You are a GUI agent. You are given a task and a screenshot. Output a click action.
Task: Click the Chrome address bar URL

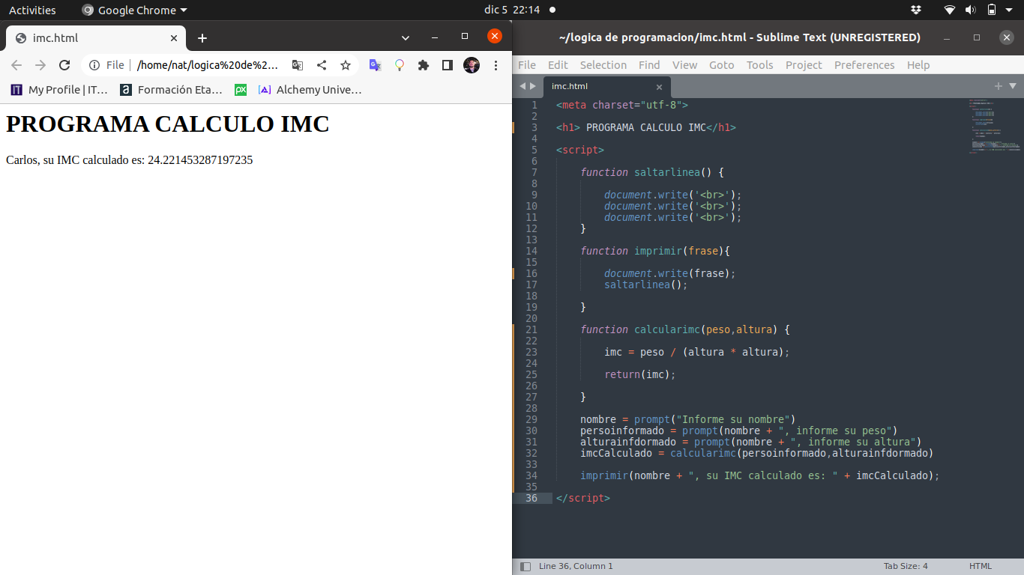(x=208, y=65)
